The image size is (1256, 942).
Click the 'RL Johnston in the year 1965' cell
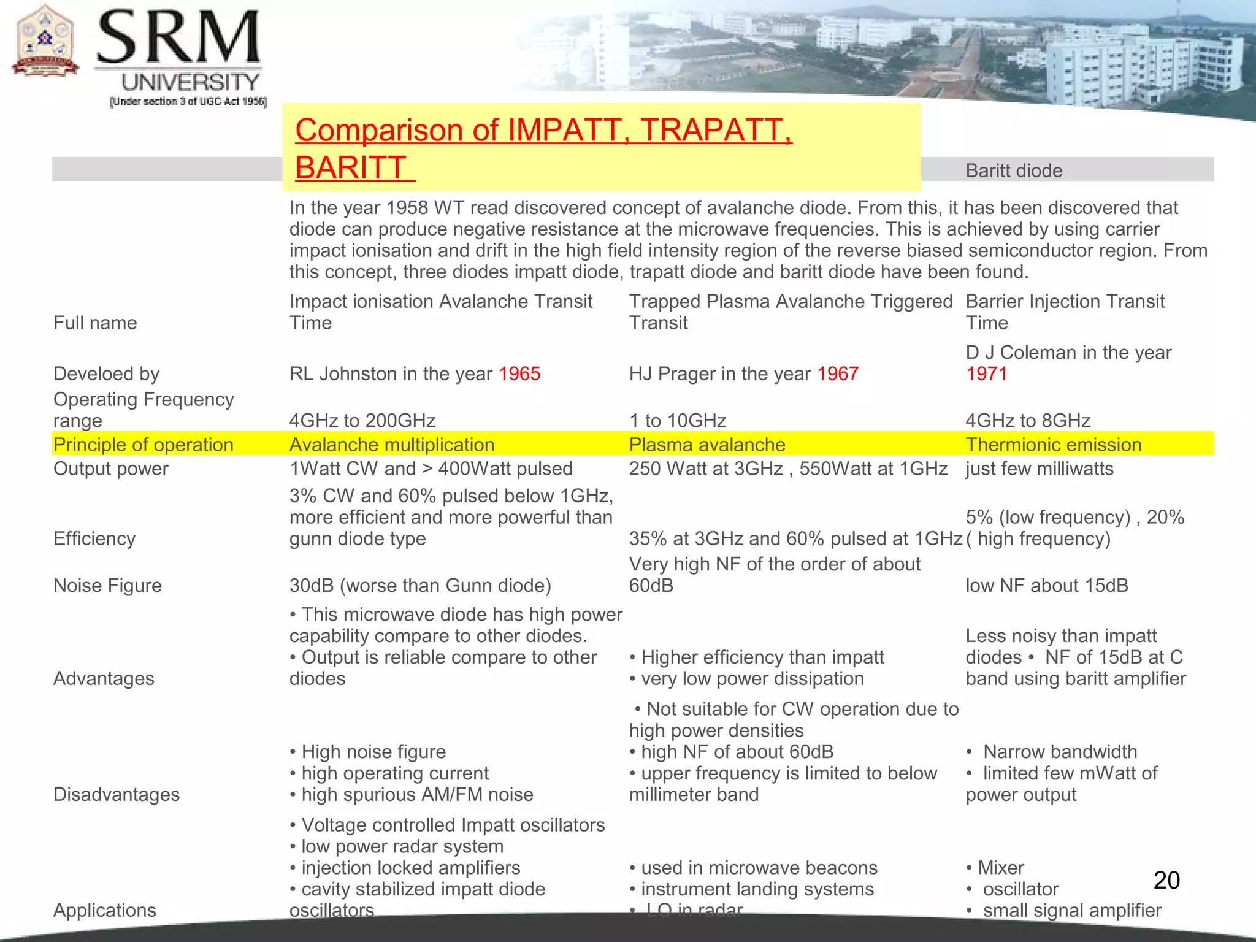(415, 373)
